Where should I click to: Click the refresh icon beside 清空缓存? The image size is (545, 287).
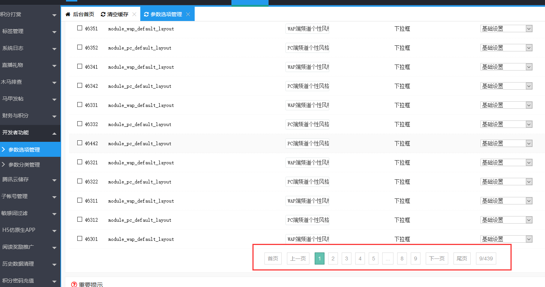(103, 14)
